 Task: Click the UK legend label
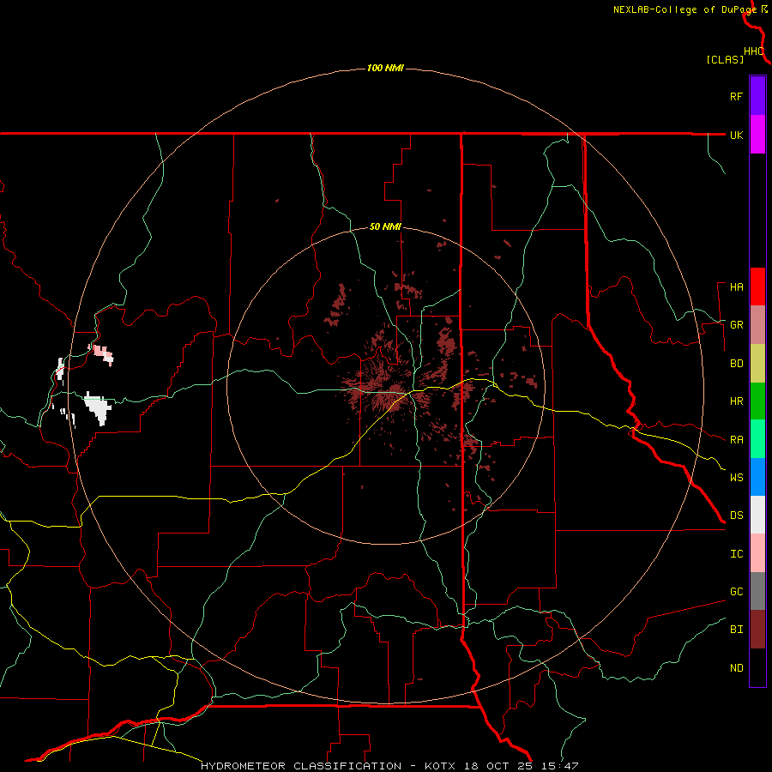pyautogui.click(x=736, y=135)
